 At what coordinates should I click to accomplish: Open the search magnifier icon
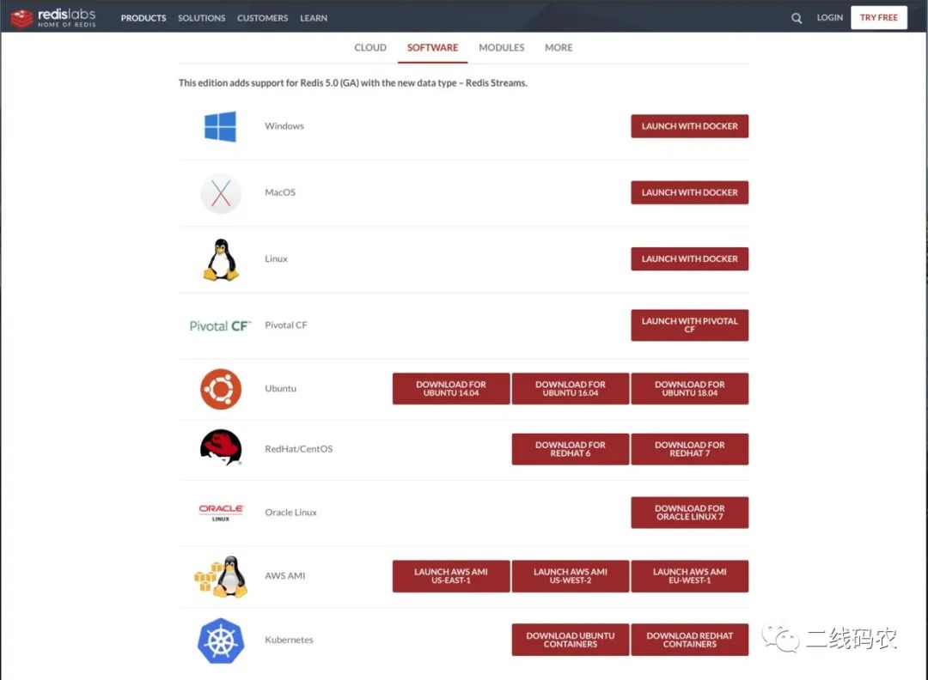pos(797,18)
